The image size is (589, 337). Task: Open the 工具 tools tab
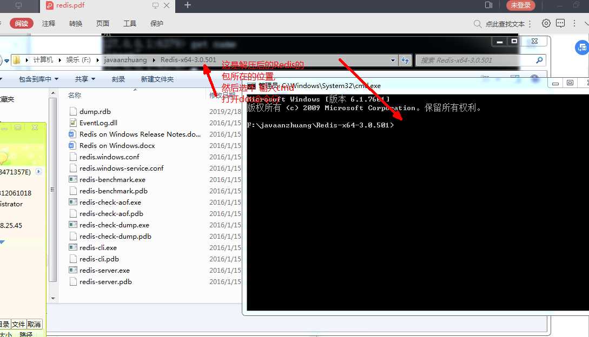click(130, 23)
